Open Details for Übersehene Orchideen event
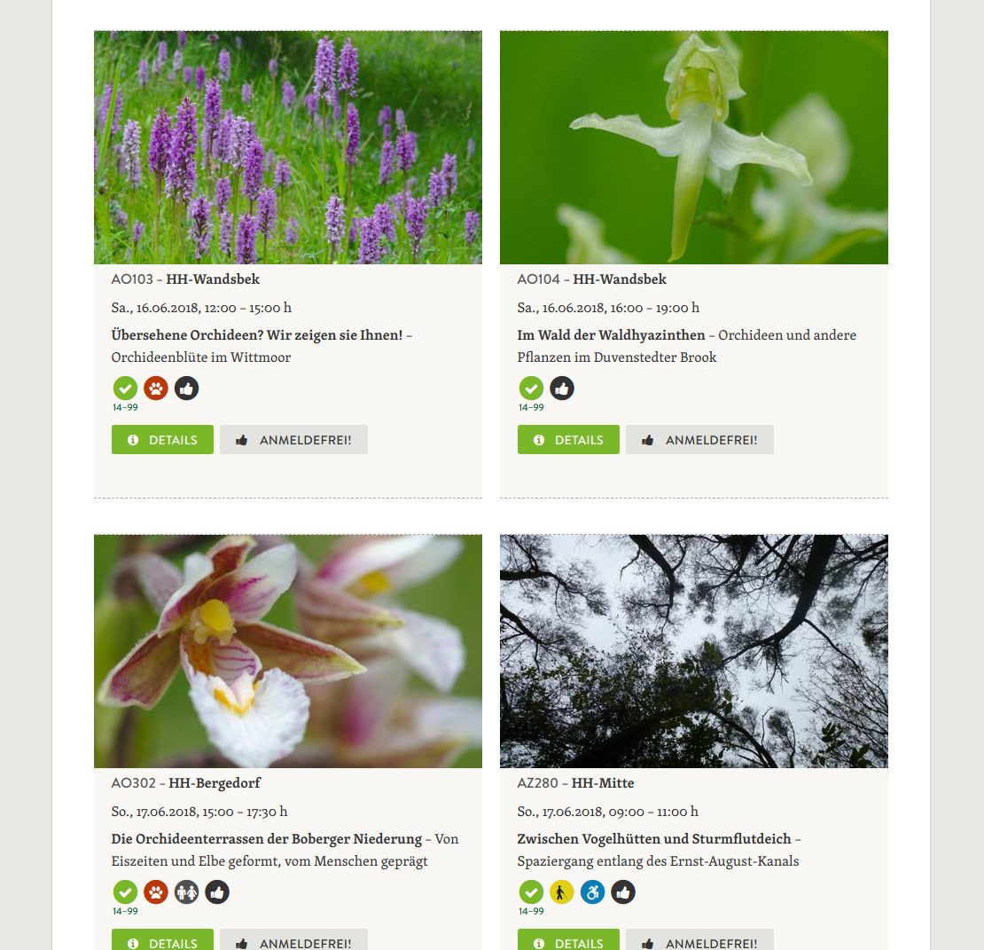The height and width of the screenshot is (950, 984). pos(162,440)
